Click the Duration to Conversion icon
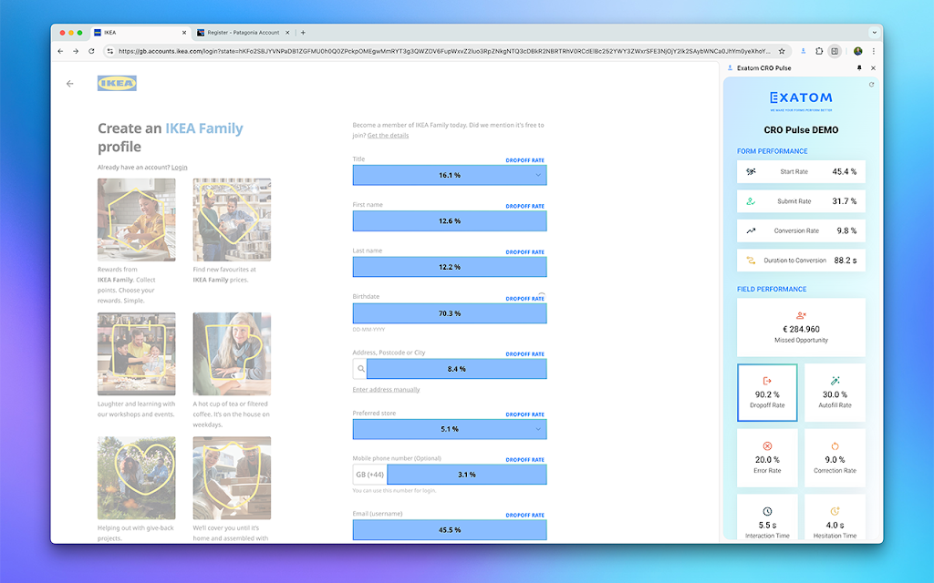 pos(752,260)
